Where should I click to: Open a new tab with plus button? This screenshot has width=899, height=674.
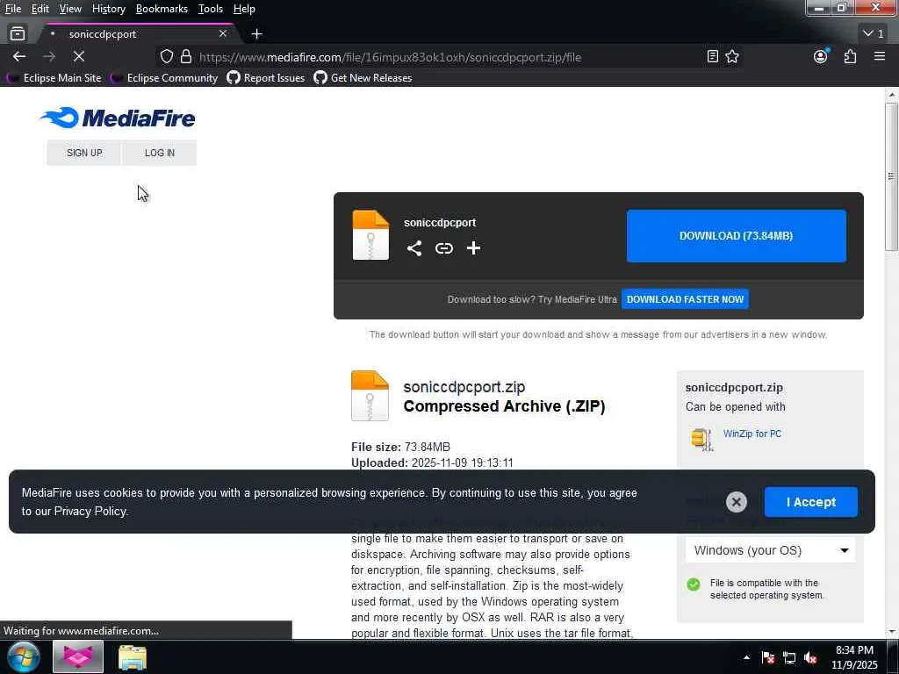257,34
